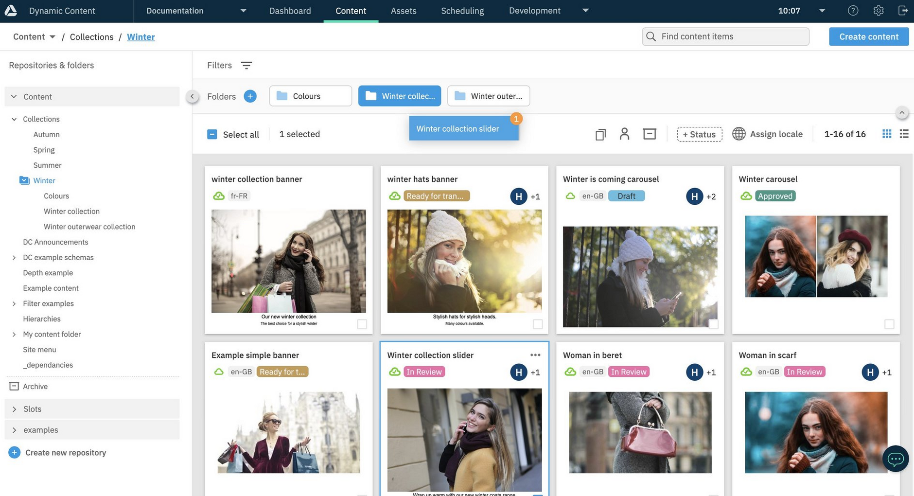Switch to grid view icon
The width and height of the screenshot is (914, 496).
pyautogui.click(x=887, y=134)
